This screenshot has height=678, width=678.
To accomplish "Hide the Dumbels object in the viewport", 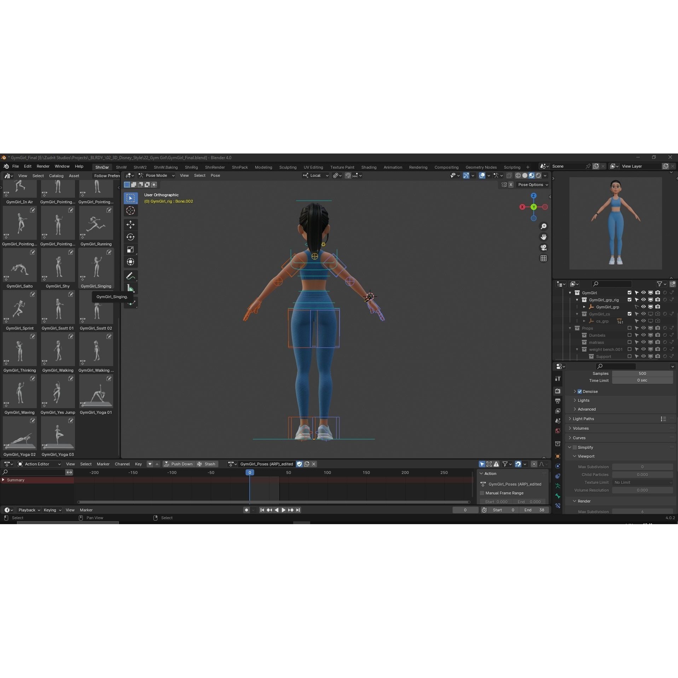I will coord(643,335).
